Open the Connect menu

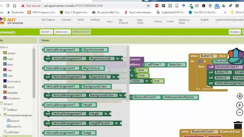(66, 21)
